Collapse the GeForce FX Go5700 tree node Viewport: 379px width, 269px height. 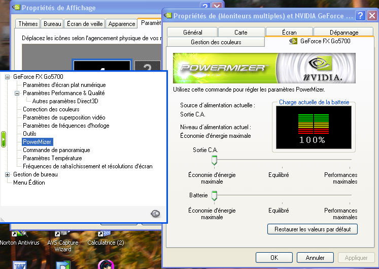tap(7, 77)
